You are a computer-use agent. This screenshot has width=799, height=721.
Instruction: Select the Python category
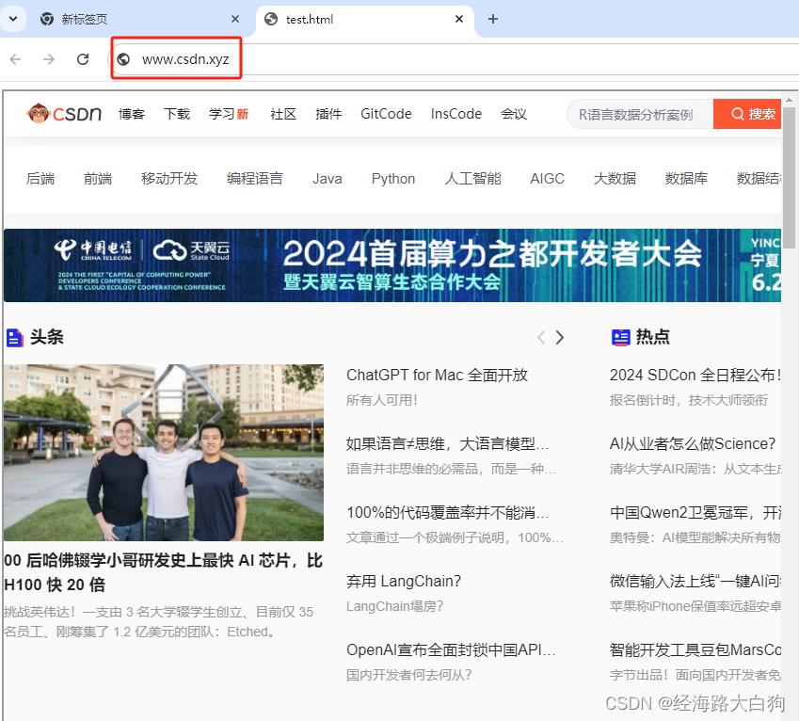(393, 178)
